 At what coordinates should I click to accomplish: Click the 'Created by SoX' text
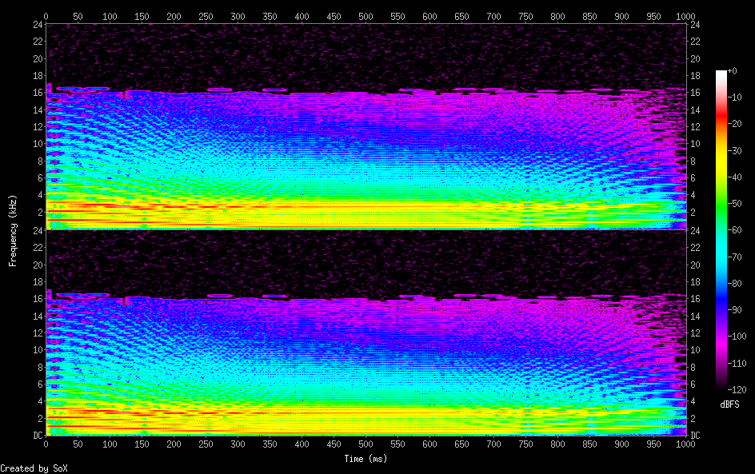[x=34, y=468]
